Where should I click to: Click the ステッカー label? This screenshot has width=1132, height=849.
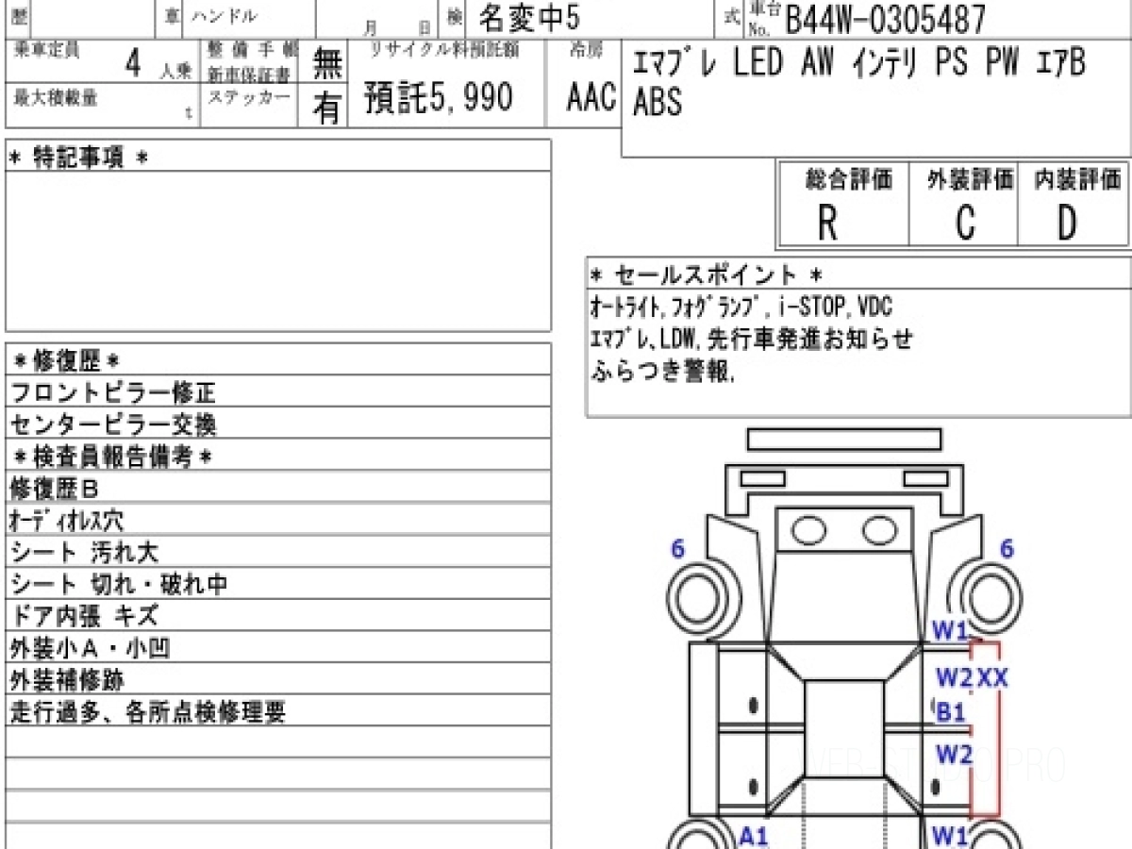(249, 95)
